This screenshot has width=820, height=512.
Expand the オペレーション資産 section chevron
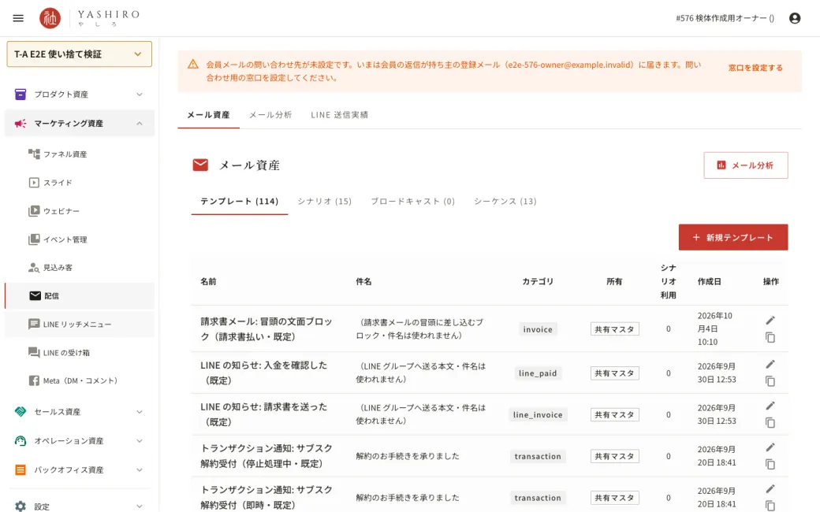140,441
